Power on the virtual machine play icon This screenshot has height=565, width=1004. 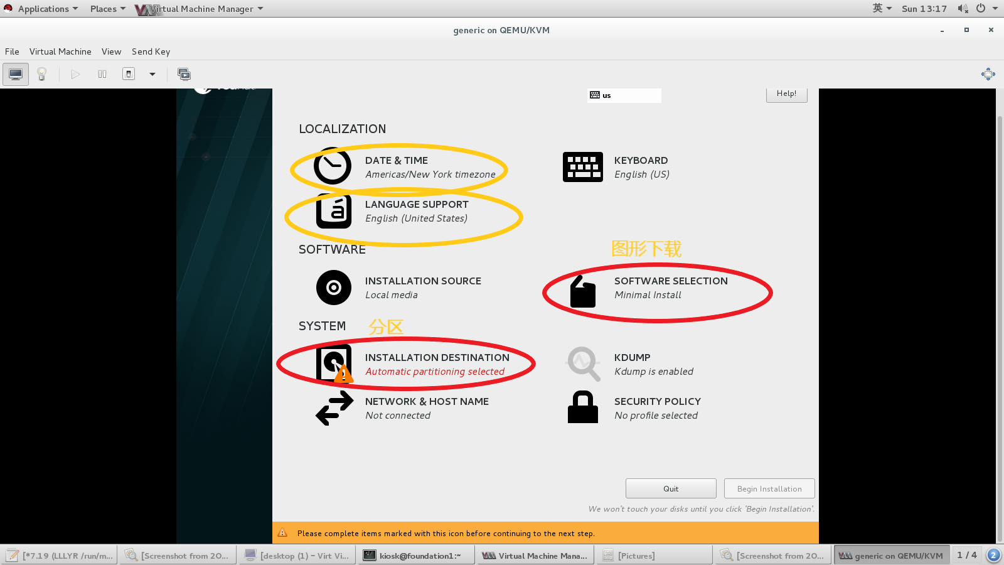click(x=75, y=74)
